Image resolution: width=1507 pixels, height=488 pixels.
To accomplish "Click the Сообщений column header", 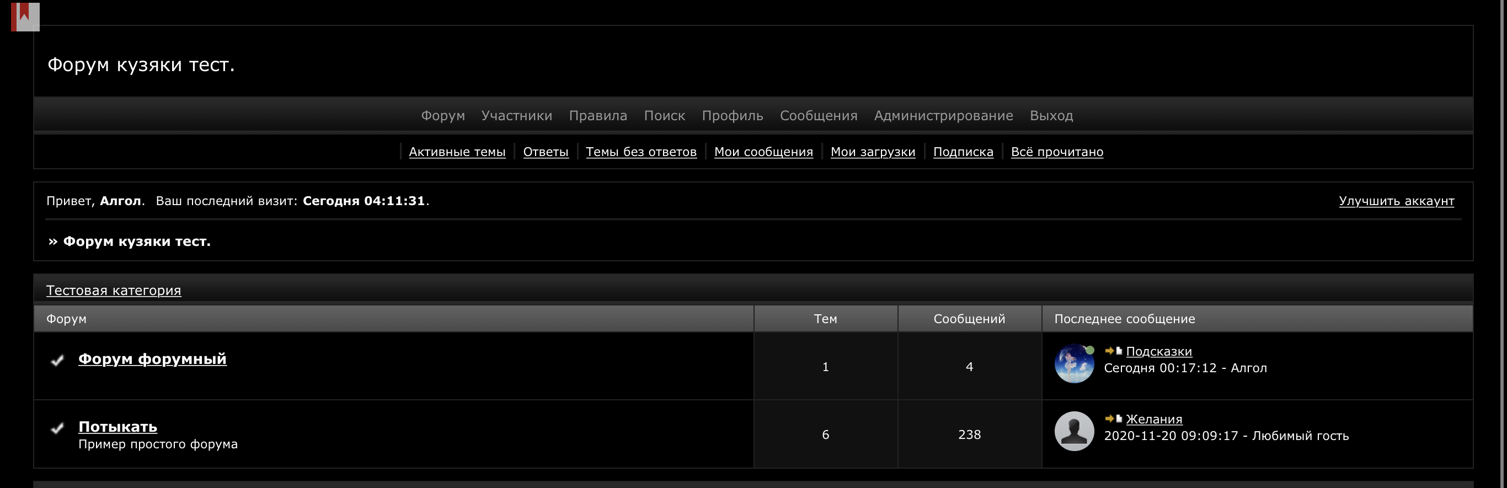I will click(x=969, y=319).
